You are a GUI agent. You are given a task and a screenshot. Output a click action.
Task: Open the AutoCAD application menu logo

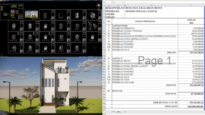click(1, 1)
